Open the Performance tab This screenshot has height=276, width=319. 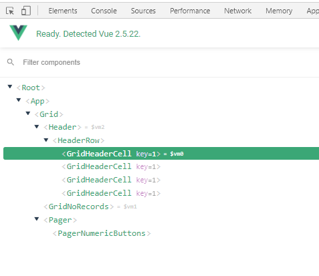pyautogui.click(x=190, y=11)
